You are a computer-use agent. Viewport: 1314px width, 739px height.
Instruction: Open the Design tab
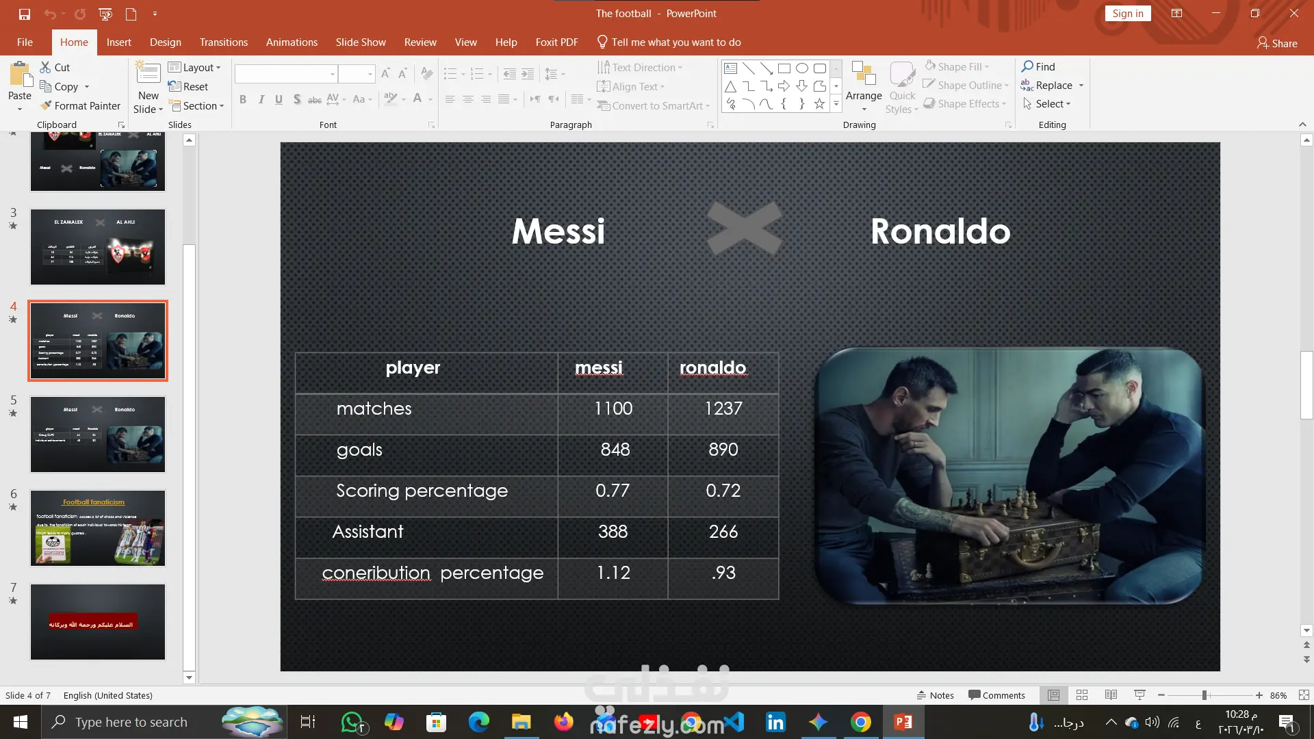point(166,42)
